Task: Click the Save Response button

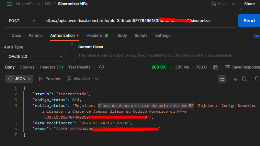Action: [242, 67]
